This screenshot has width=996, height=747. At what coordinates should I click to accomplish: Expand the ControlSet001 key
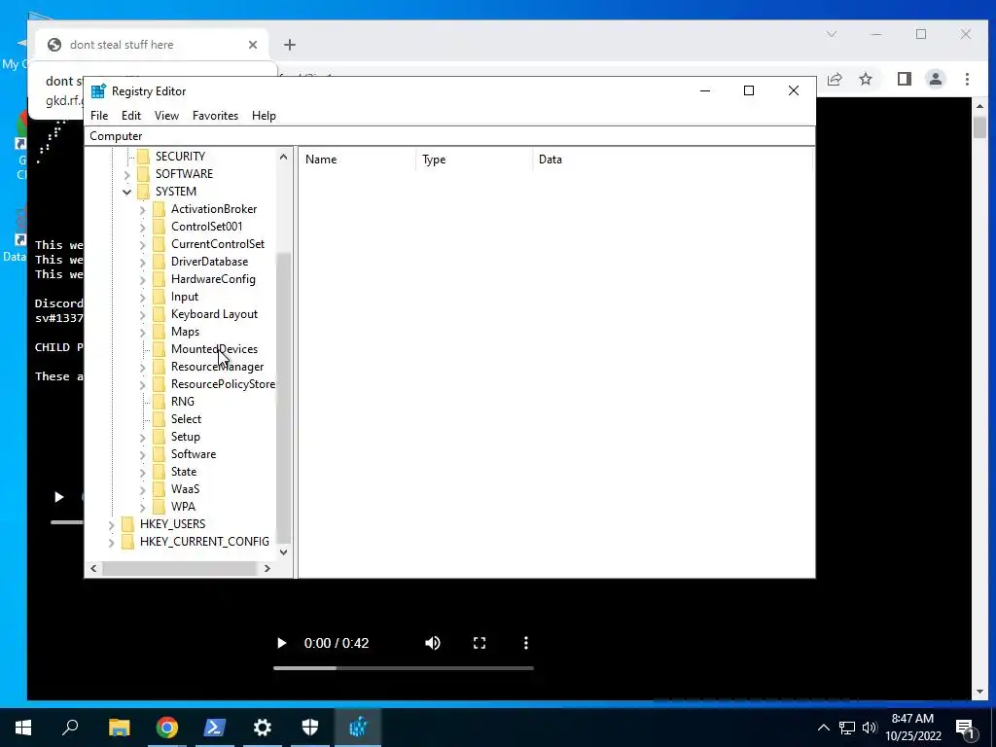pos(142,227)
